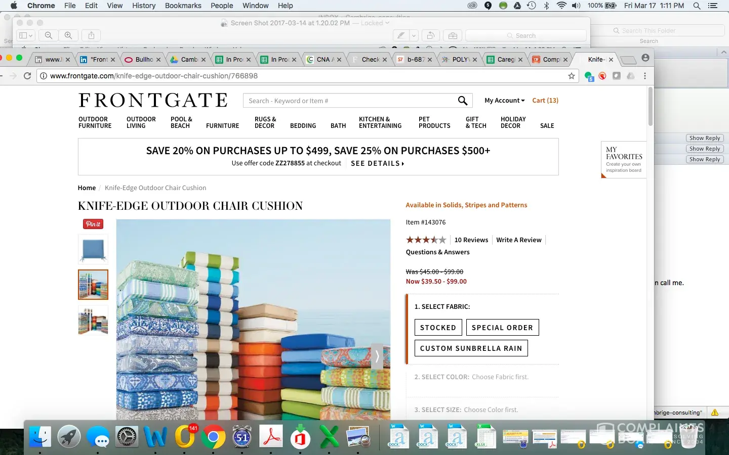Click the Wi-Fi status icon

point(561,6)
